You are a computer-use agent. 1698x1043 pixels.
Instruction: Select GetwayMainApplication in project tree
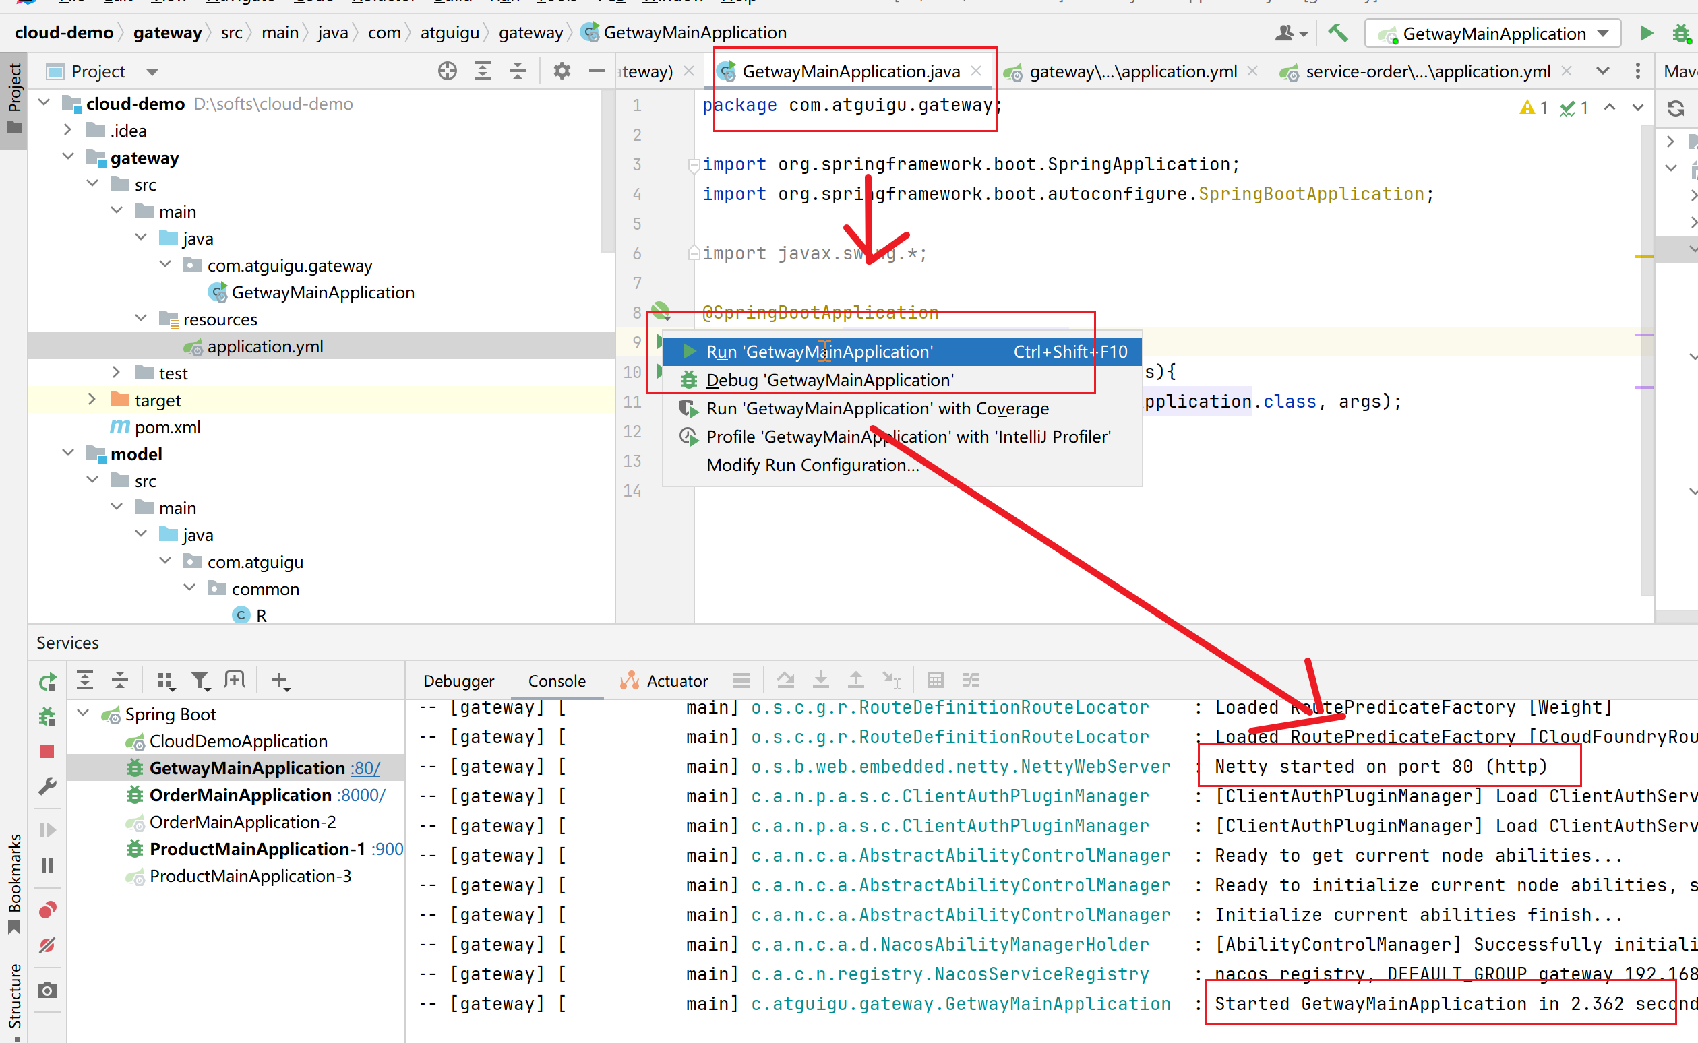click(322, 292)
